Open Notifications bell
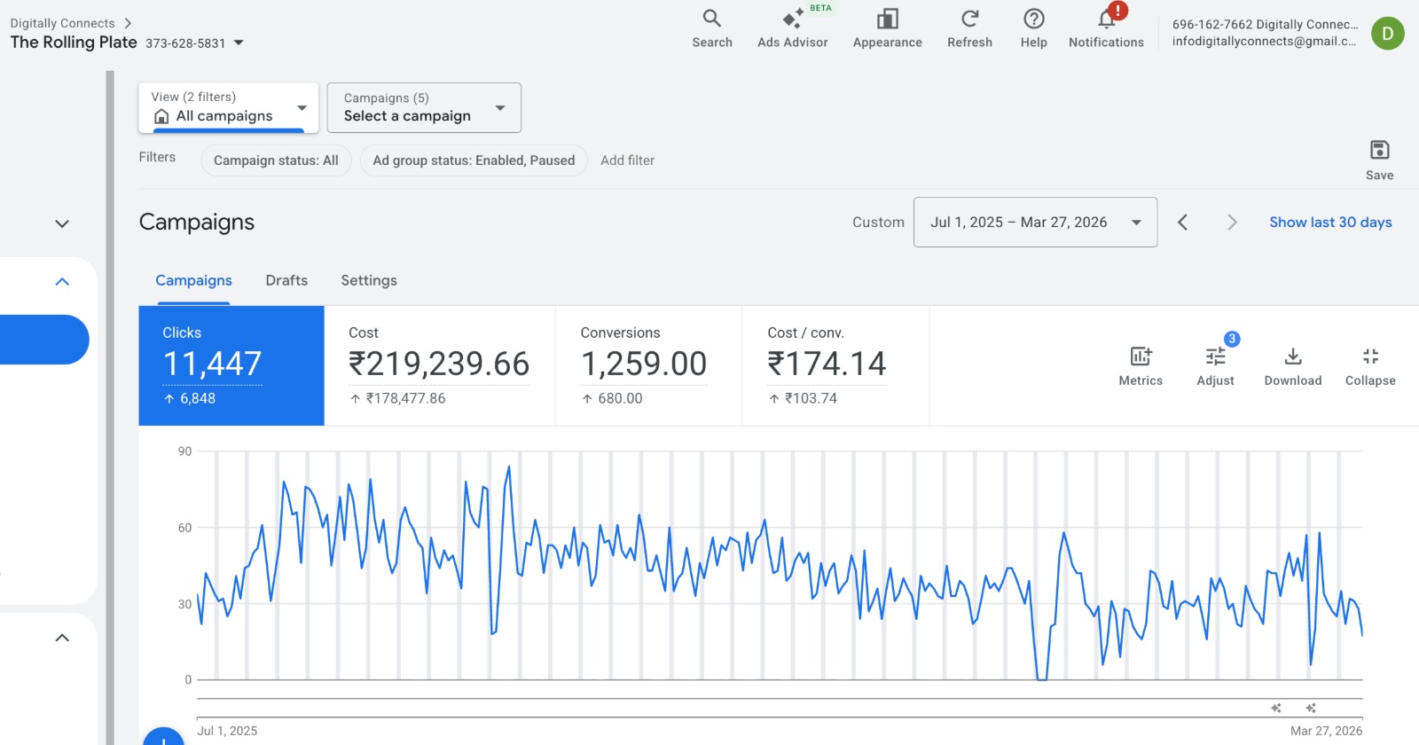 click(x=1106, y=28)
